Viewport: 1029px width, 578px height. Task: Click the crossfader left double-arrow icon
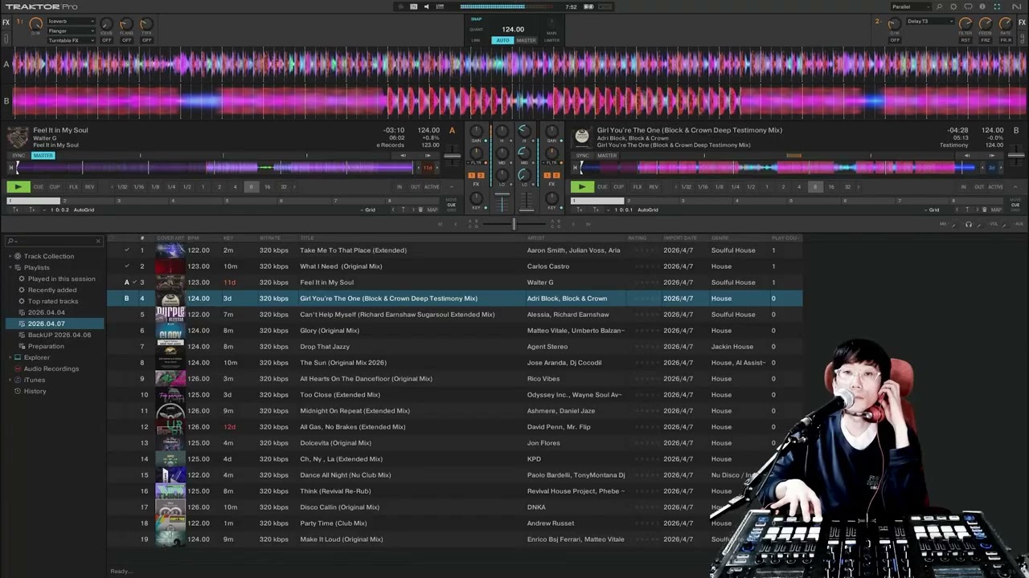point(440,224)
